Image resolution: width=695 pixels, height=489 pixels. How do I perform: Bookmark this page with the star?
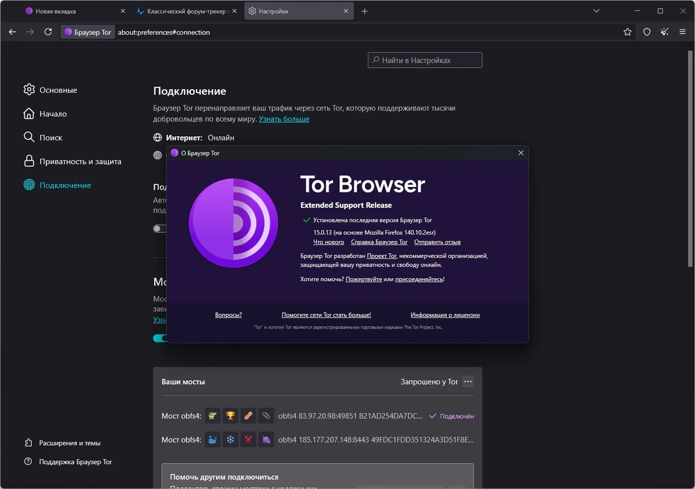click(x=628, y=32)
